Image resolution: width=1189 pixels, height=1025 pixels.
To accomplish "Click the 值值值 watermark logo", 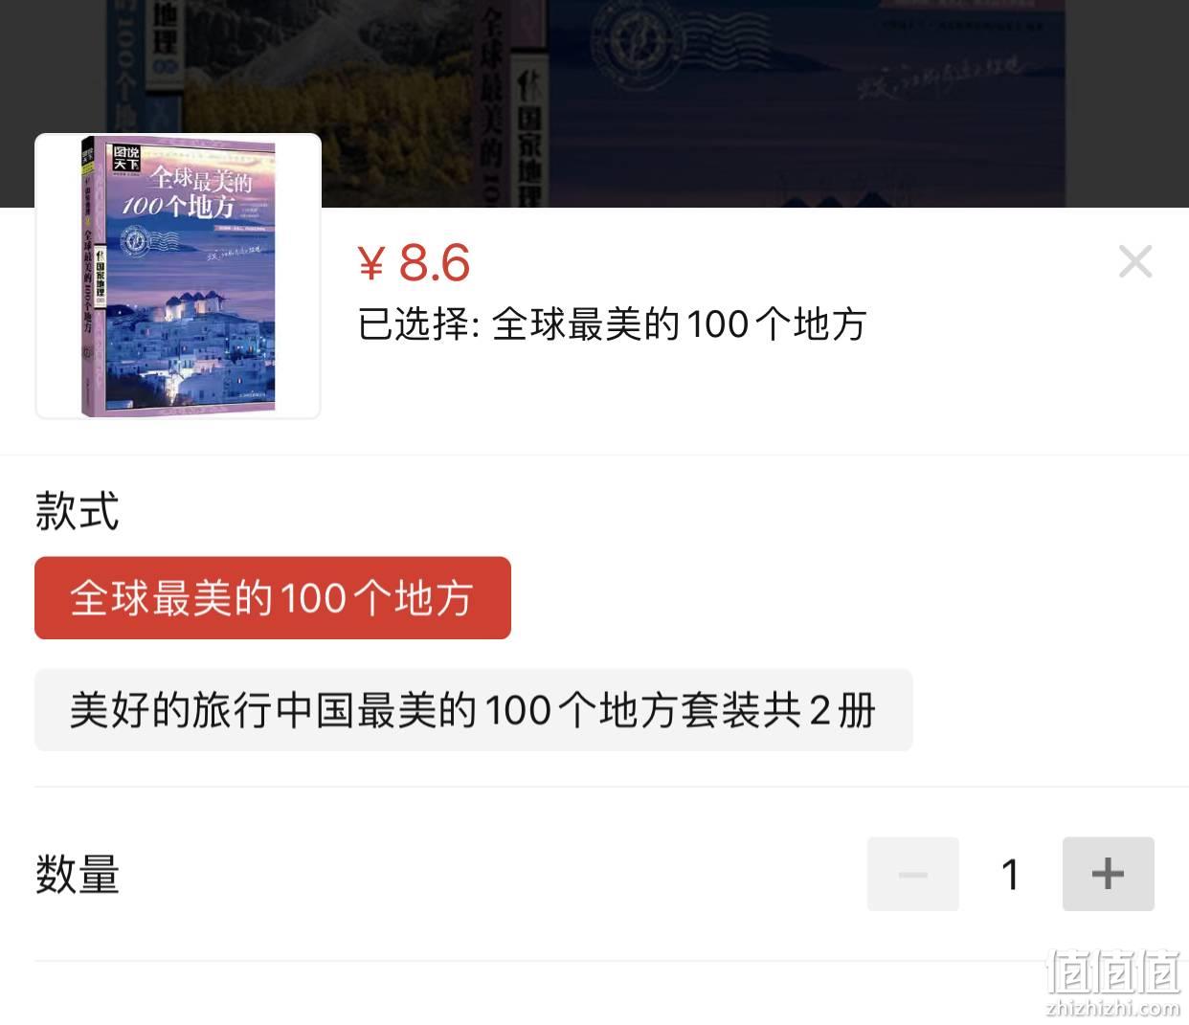I will (1113, 972).
